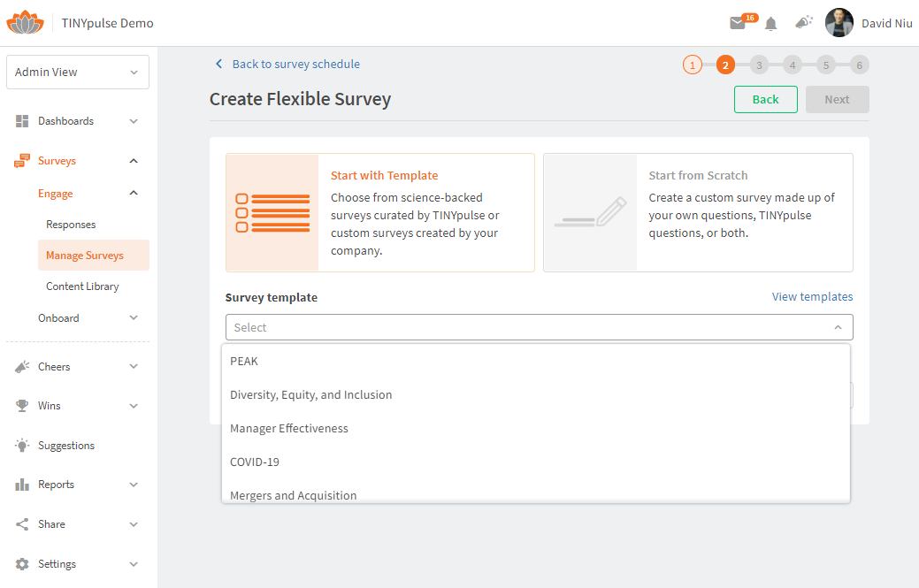The width and height of the screenshot is (919, 588).
Task: Select the Suggestions lightbulb icon
Action: (22, 445)
